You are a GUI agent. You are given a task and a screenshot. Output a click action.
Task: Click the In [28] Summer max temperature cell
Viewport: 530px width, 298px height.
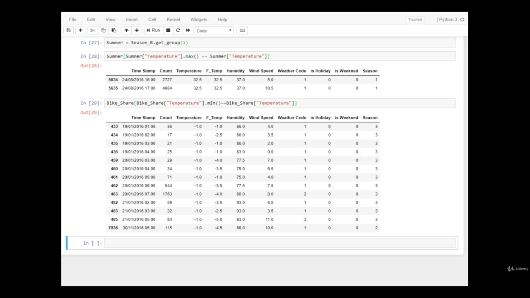(x=280, y=56)
